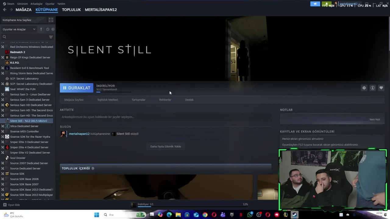Select Seal: WHAT the FUN in list
Viewport: 390px width, 219px height.
coord(23,89)
